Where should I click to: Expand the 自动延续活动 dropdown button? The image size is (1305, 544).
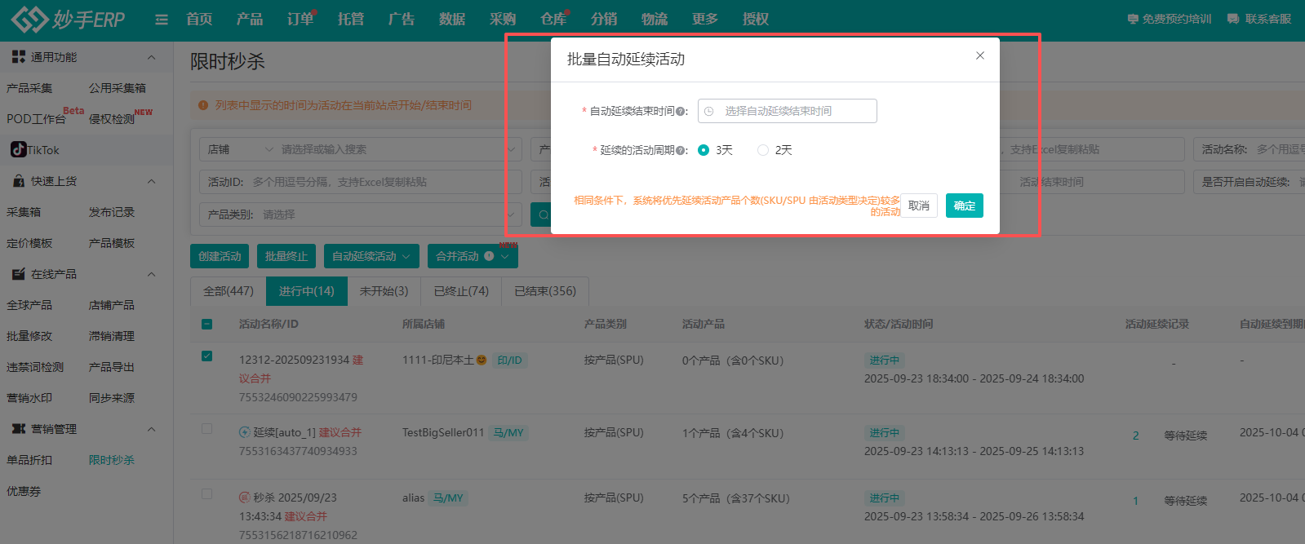coord(371,256)
